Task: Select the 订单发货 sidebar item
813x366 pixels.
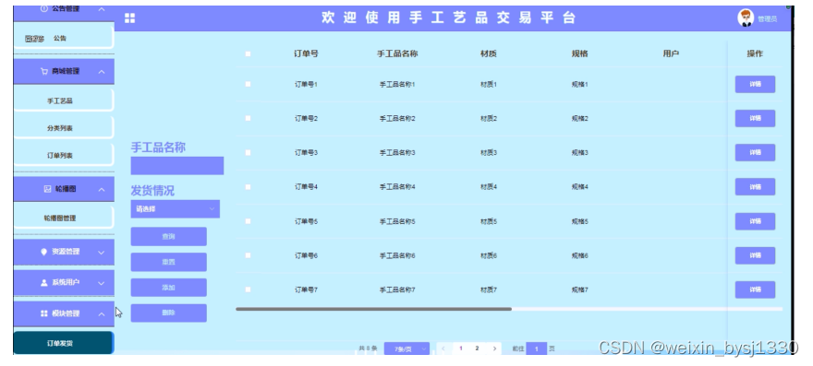Action: coord(63,343)
